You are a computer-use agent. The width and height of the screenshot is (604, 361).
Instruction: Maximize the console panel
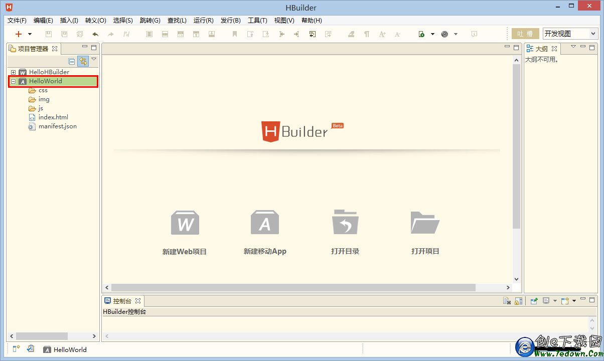pyautogui.click(x=592, y=300)
